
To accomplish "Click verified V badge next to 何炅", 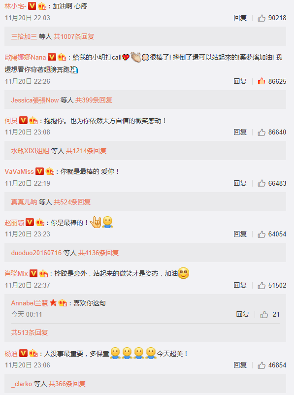I will [24, 120].
